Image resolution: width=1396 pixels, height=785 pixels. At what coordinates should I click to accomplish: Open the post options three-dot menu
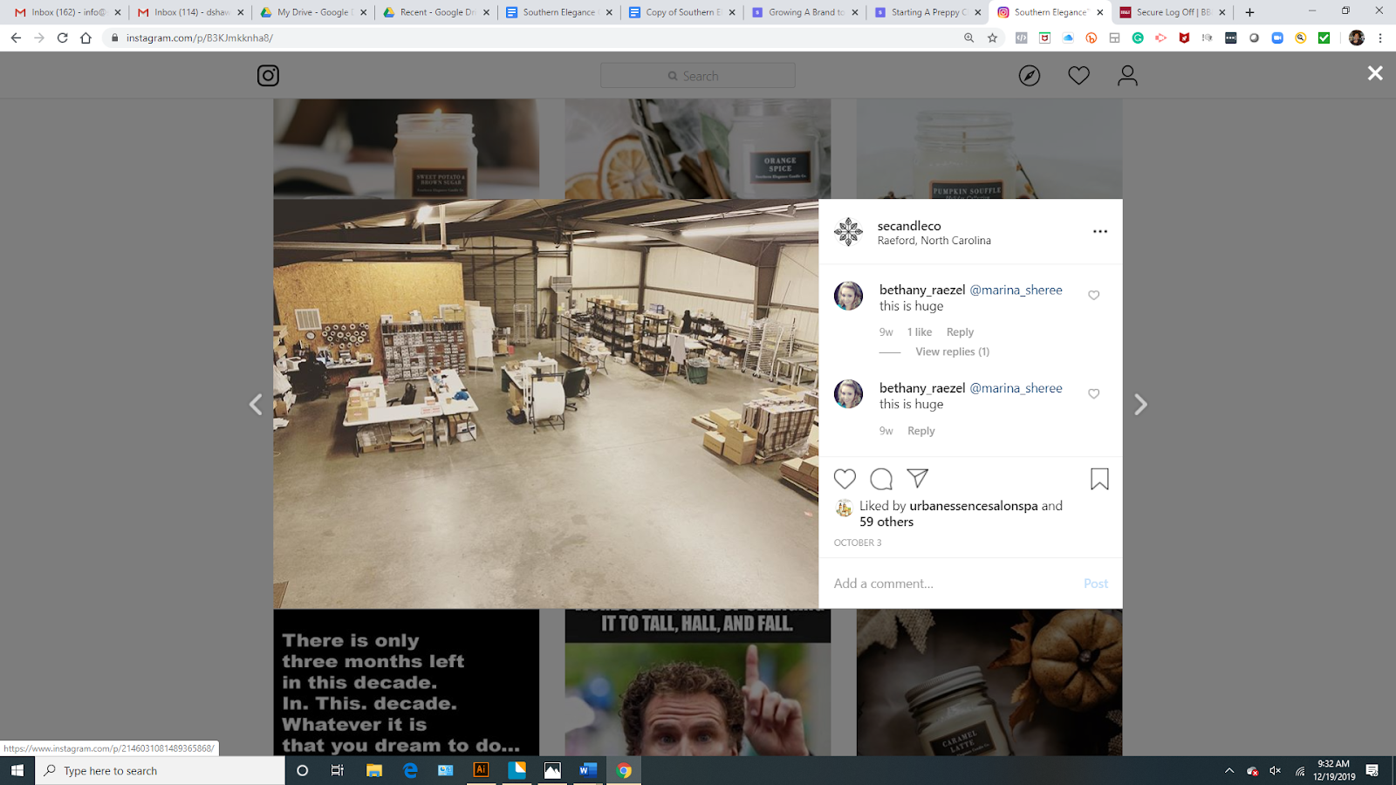[x=1099, y=230]
